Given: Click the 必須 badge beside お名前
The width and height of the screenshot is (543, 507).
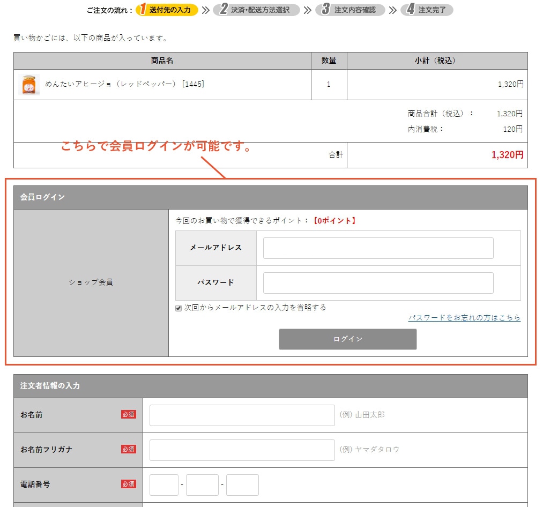Looking at the screenshot, I should (x=129, y=414).
